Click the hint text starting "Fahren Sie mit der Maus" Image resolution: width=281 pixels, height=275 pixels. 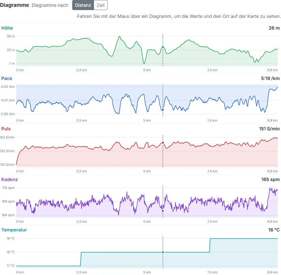[x=179, y=16]
